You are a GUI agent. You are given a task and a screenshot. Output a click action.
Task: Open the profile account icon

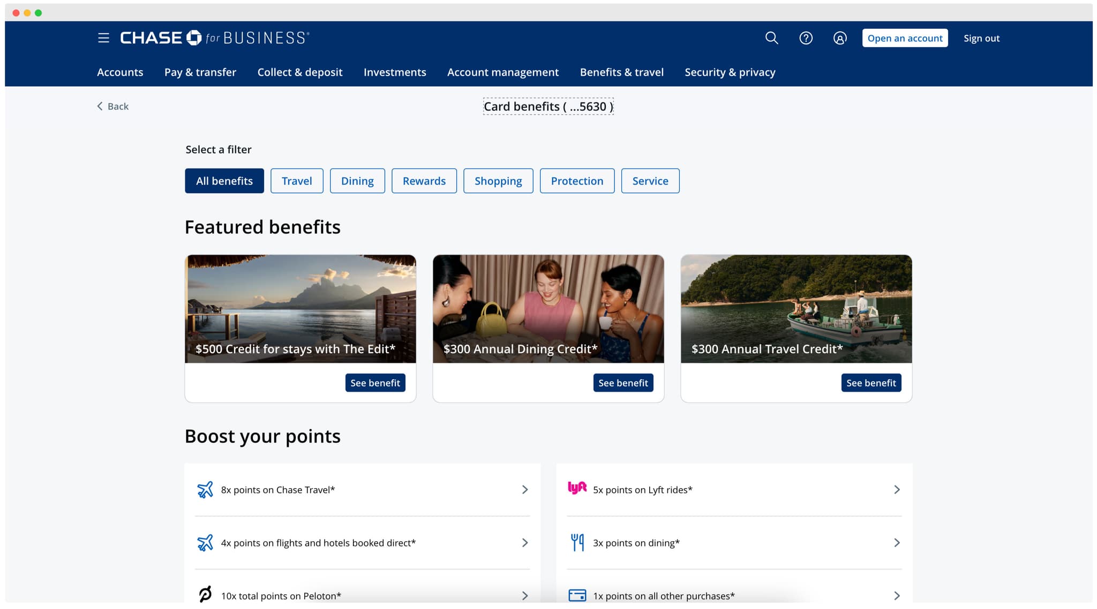[839, 38]
